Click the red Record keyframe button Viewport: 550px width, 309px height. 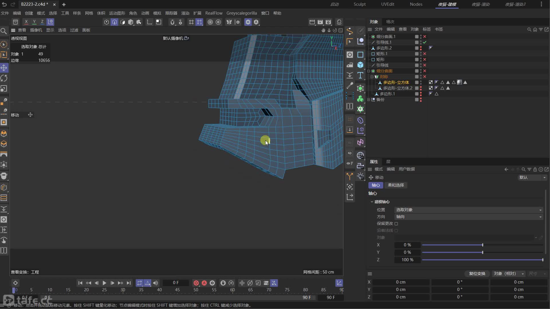coord(196,283)
